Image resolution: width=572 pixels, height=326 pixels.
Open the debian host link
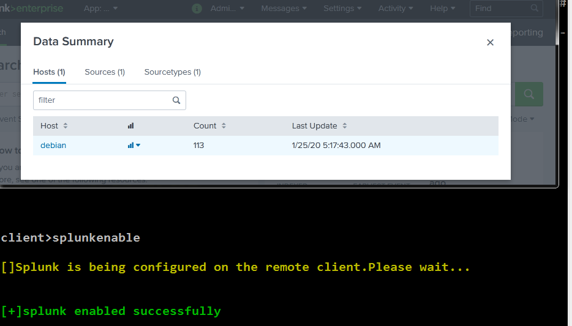(x=53, y=146)
